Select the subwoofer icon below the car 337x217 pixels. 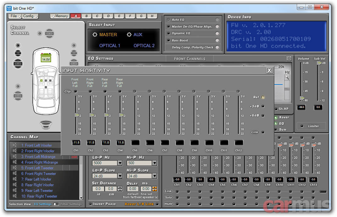(x=46, y=125)
